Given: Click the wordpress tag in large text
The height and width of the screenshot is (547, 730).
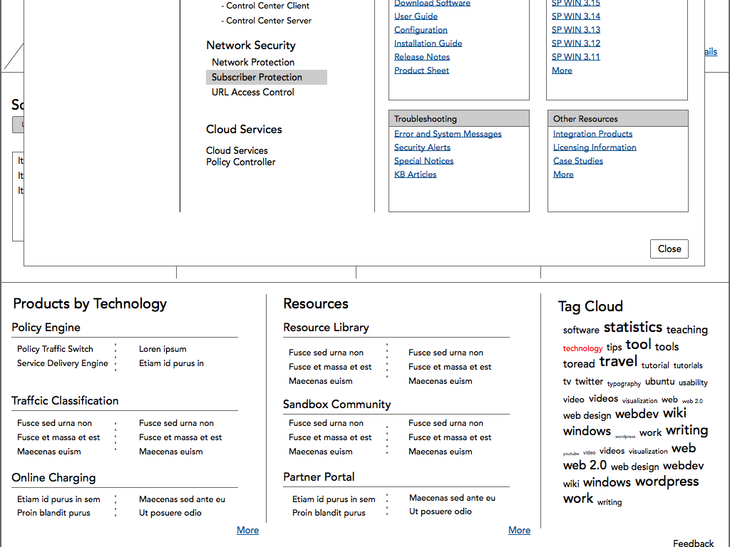Looking at the screenshot, I should tap(667, 481).
